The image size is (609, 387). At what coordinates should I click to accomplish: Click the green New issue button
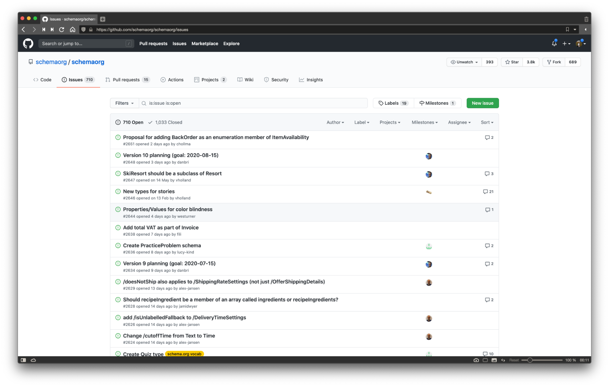click(483, 103)
